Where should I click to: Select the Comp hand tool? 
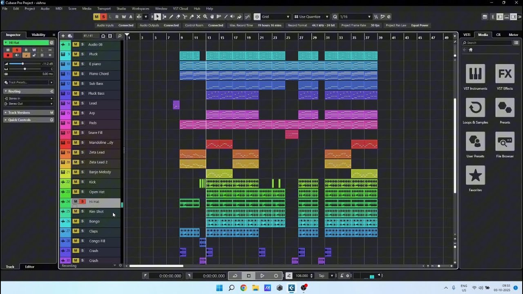(x=212, y=17)
